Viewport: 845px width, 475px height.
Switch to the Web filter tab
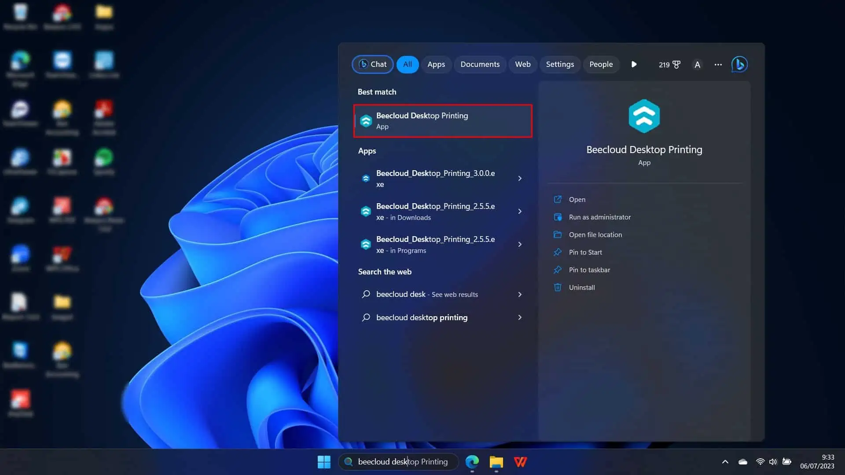pos(523,64)
